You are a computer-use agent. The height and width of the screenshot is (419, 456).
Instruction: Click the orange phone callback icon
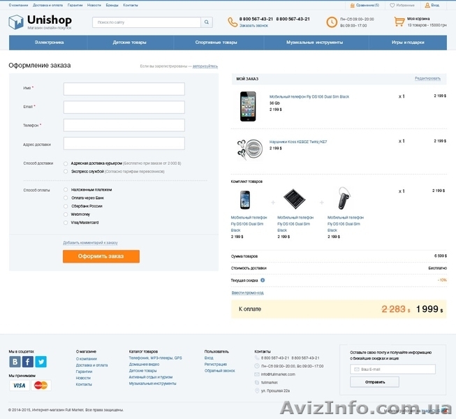(x=232, y=22)
